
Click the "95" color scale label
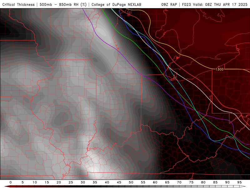click(x=239, y=182)
